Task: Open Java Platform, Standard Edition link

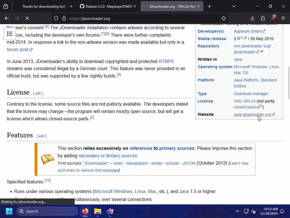Action: [x=255, y=83]
